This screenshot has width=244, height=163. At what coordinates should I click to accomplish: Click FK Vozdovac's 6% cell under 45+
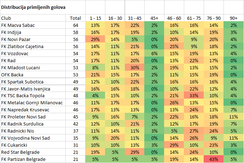pos(154,53)
